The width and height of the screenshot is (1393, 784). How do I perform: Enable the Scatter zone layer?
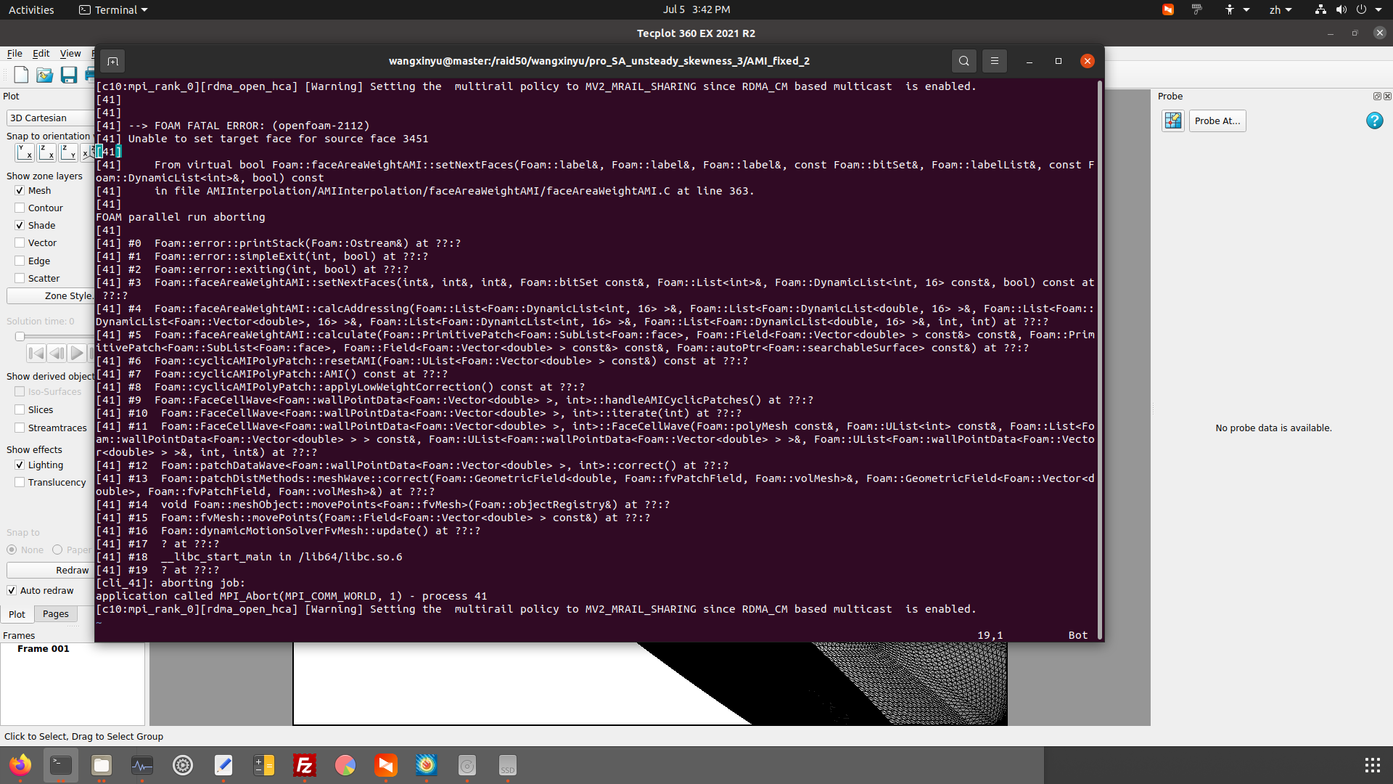(x=20, y=278)
